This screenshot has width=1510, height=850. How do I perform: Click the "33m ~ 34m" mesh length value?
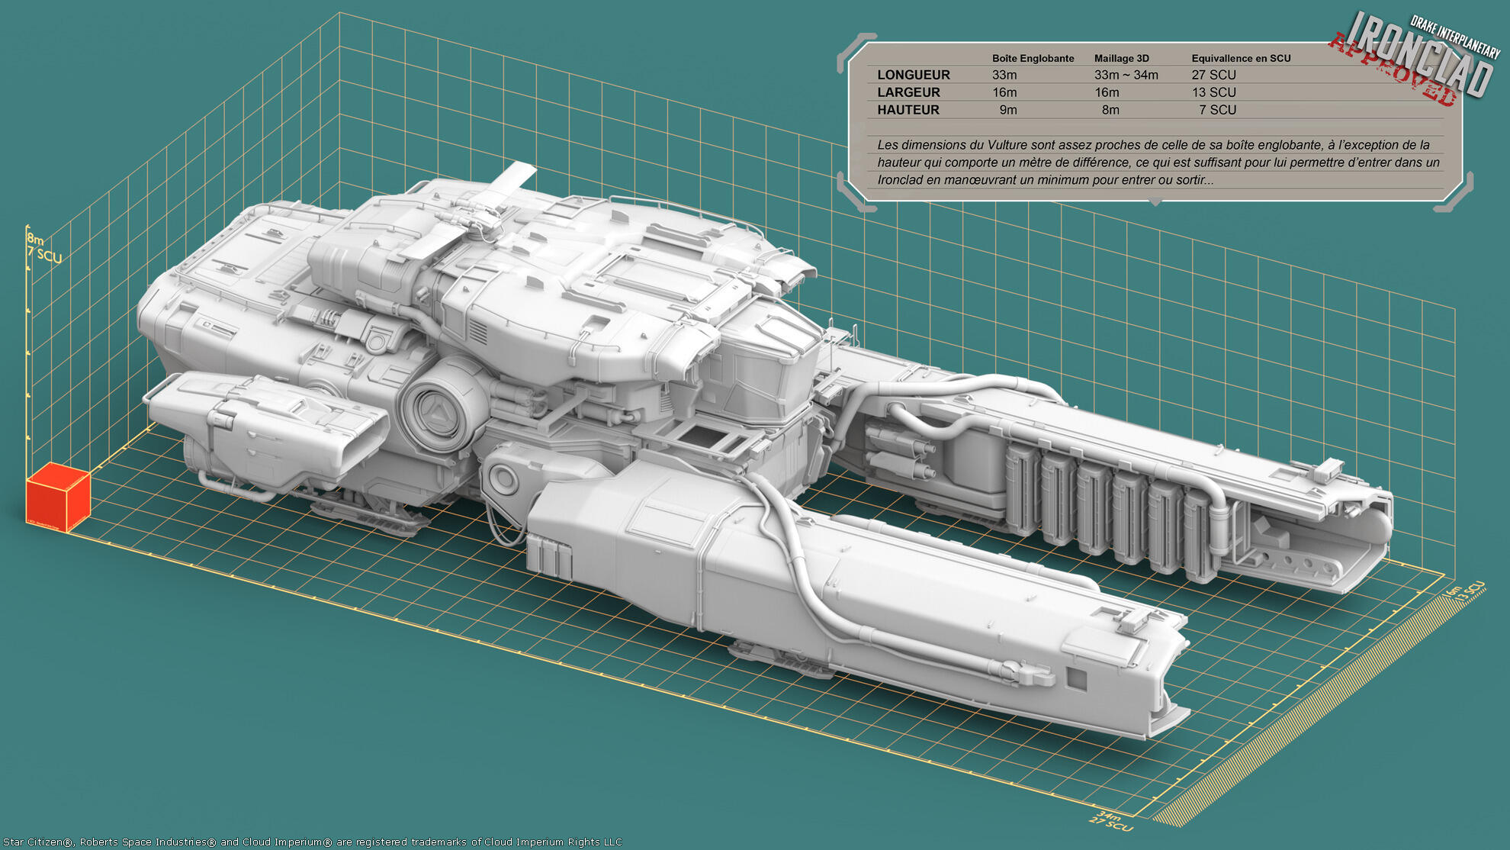1126,75
